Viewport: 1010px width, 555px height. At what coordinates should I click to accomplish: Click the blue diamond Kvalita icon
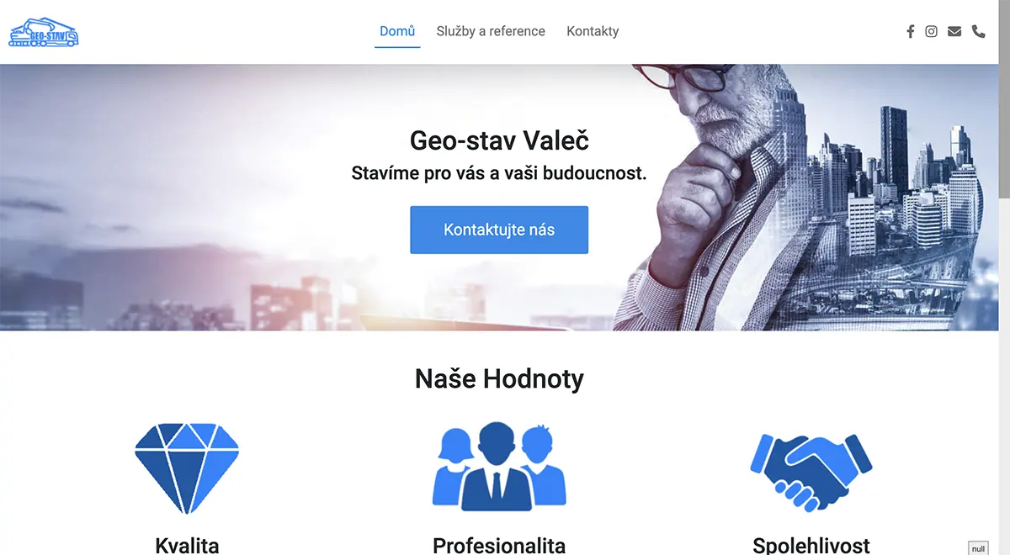187,468
